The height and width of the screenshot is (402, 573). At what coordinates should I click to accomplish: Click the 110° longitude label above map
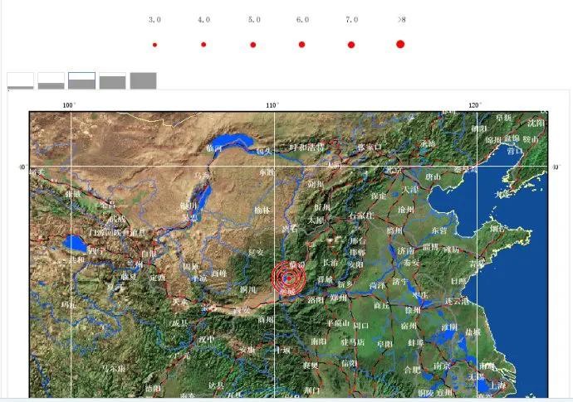coord(272,104)
